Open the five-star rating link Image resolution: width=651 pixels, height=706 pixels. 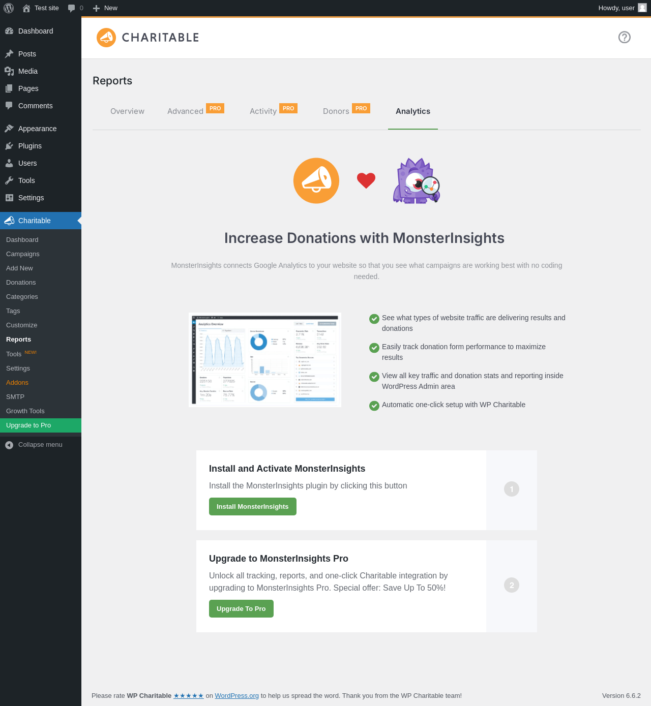(x=189, y=696)
